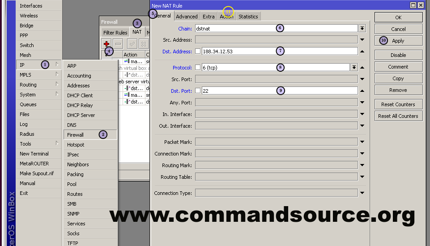Screen dimensions: 430x246
Task: Toggle the Protocol invert checkbox
Action: point(198,68)
